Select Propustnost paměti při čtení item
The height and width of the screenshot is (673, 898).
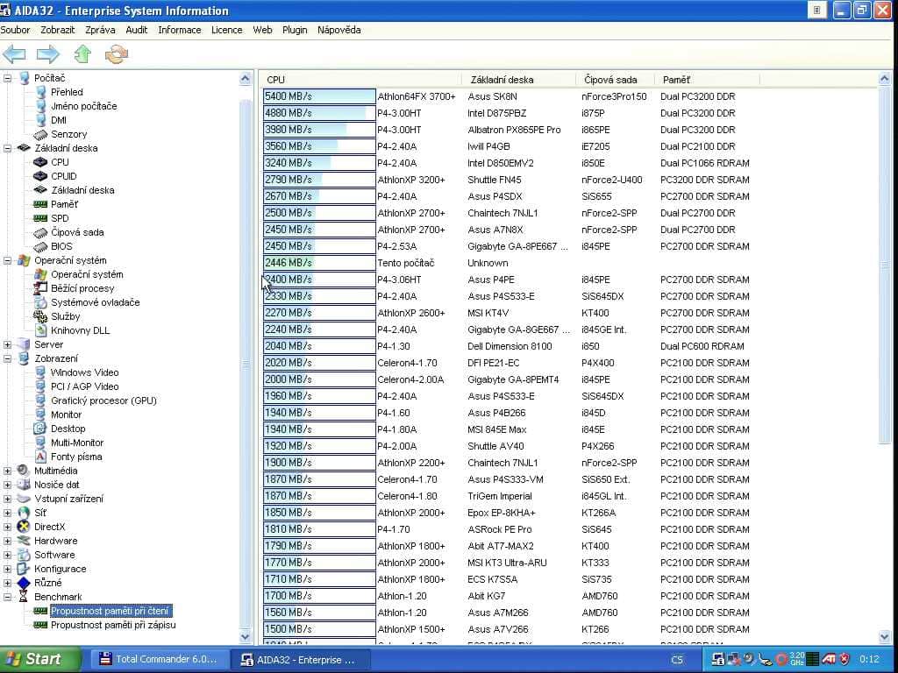coord(110,611)
